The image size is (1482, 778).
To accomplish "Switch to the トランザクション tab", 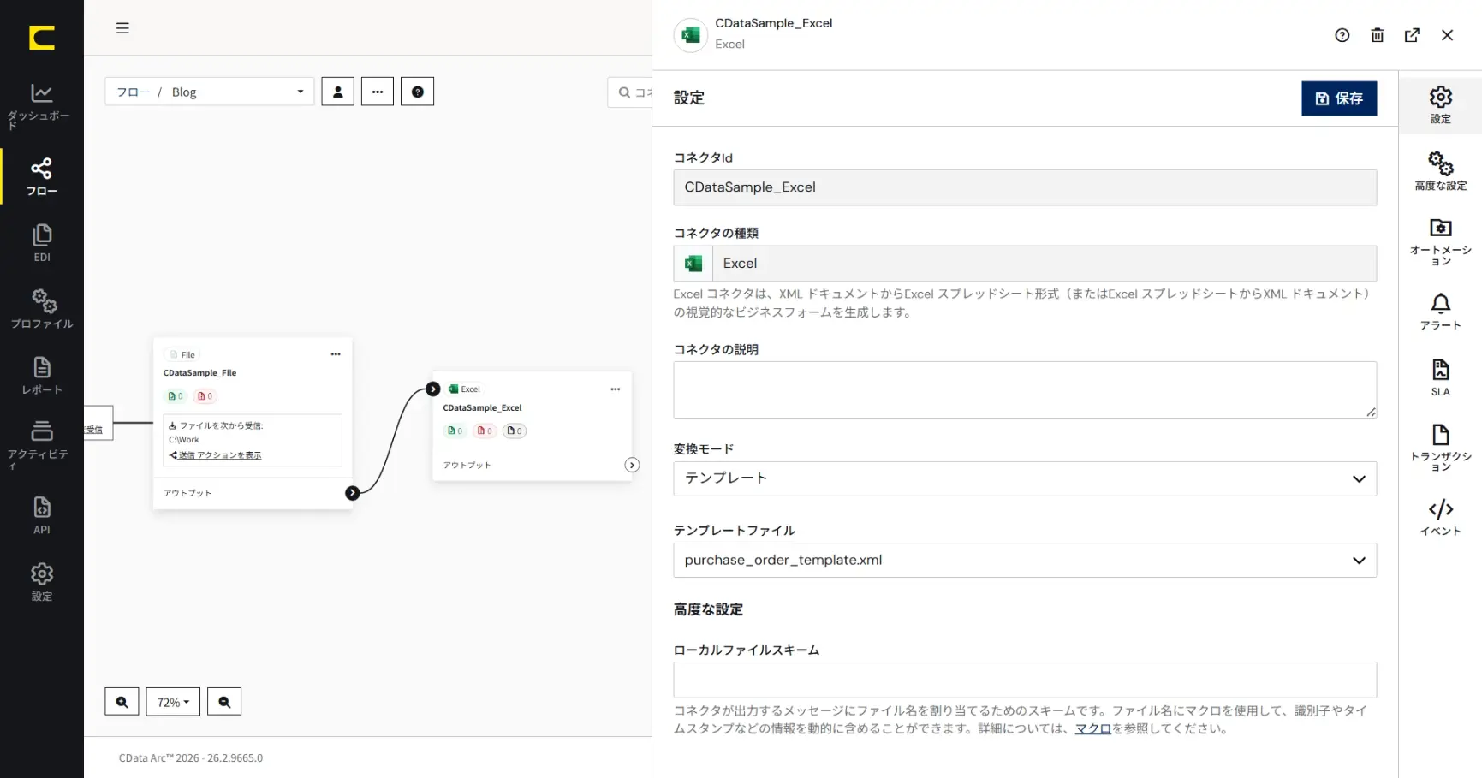I will pos(1441,448).
